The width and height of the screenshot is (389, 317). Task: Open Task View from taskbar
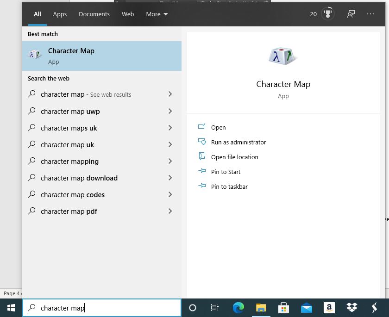[x=214, y=308]
